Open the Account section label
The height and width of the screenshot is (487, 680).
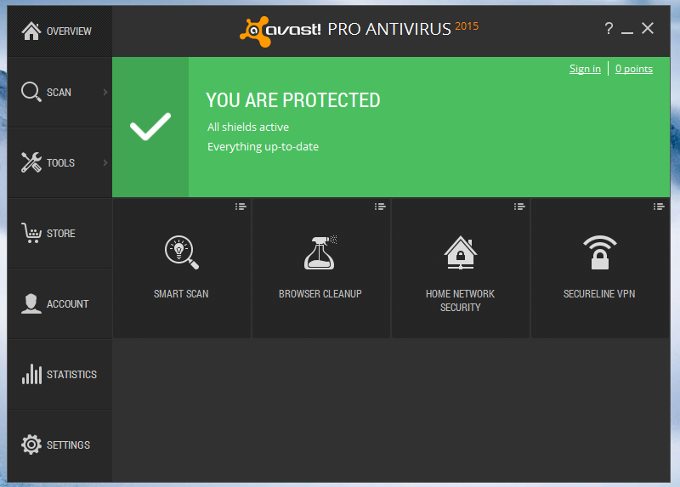(x=68, y=304)
